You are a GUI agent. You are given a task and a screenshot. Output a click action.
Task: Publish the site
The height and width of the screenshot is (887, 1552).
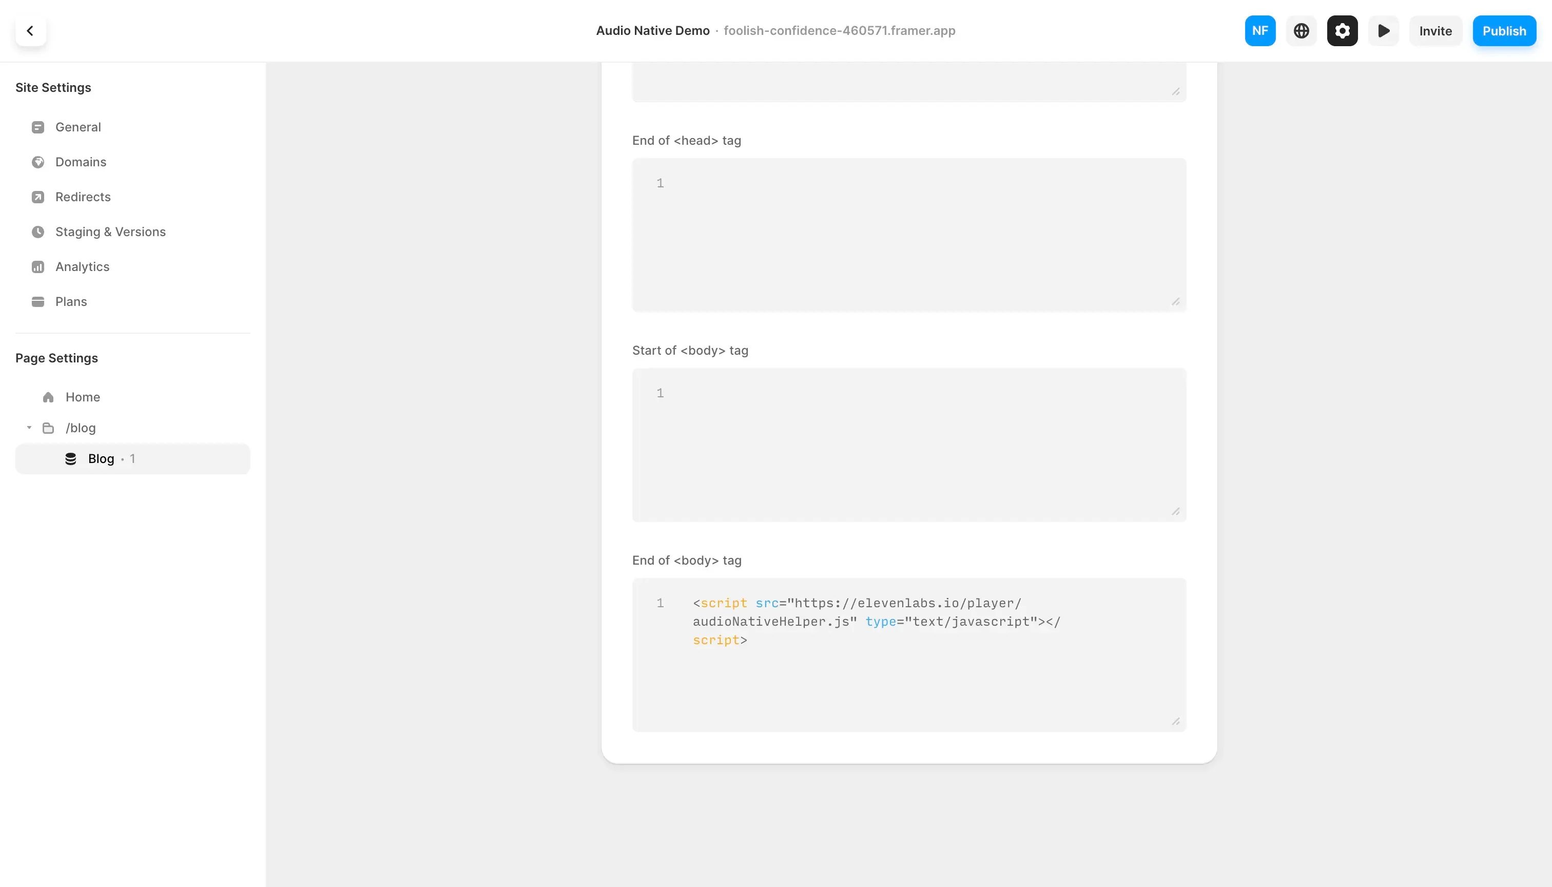pyautogui.click(x=1504, y=30)
